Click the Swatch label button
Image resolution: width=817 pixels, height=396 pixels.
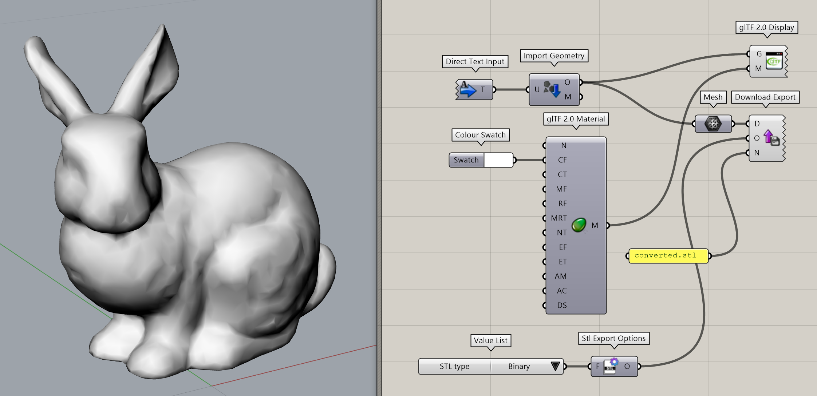pyautogui.click(x=466, y=160)
